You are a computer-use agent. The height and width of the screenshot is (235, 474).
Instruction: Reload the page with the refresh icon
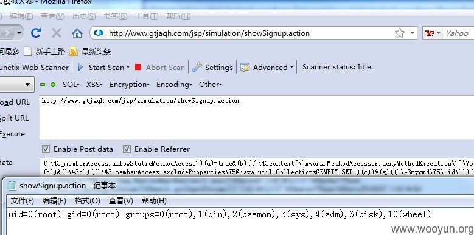[36, 33]
